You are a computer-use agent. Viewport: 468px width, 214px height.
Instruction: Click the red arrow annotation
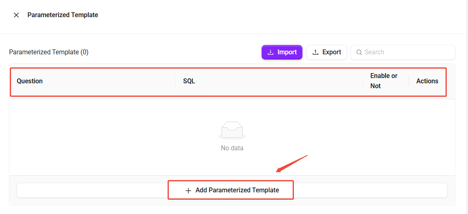[291, 163]
